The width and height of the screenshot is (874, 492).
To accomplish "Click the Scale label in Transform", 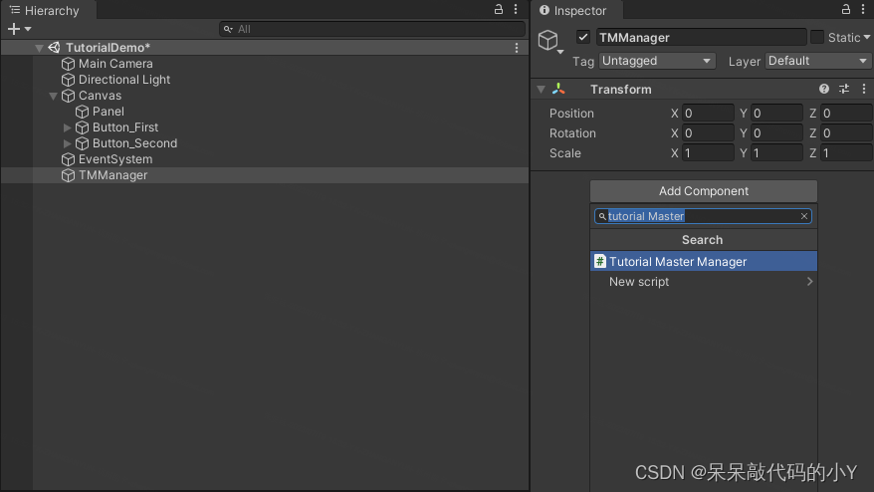I will click(565, 152).
